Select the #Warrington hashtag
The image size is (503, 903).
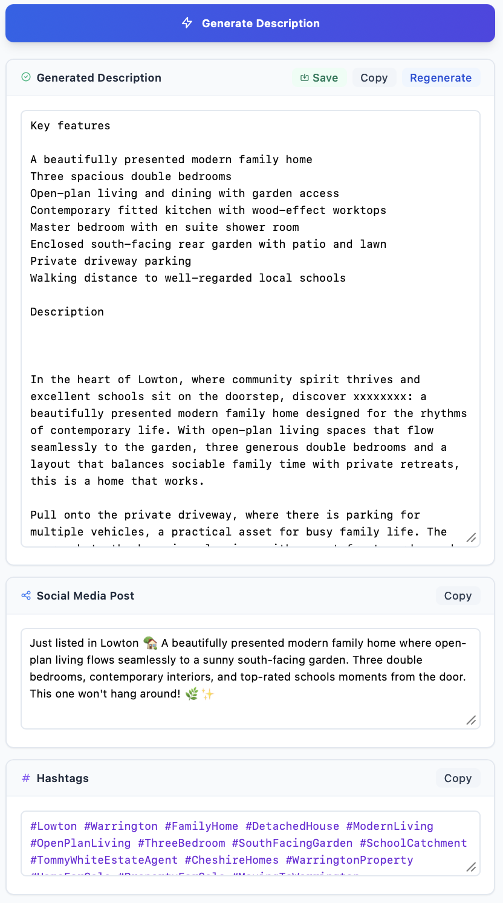pos(120,826)
